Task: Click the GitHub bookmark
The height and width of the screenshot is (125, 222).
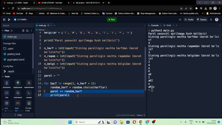Action: [40, 14]
